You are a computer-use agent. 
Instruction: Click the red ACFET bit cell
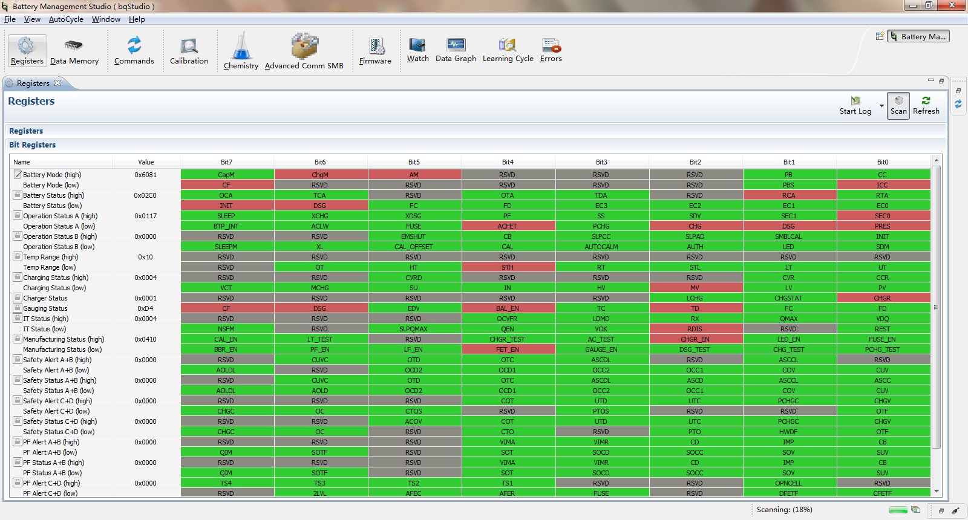coord(508,226)
